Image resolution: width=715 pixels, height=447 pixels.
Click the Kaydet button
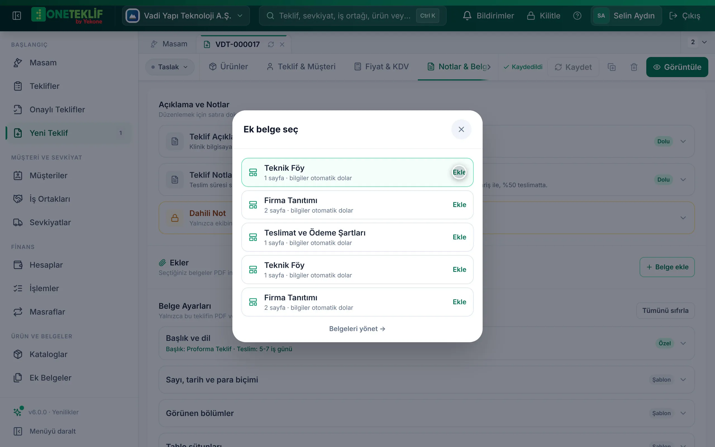coord(573,67)
